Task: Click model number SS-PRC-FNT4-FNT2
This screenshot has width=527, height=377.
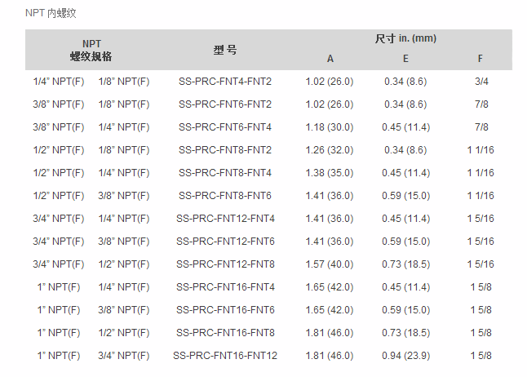Action: coord(225,82)
